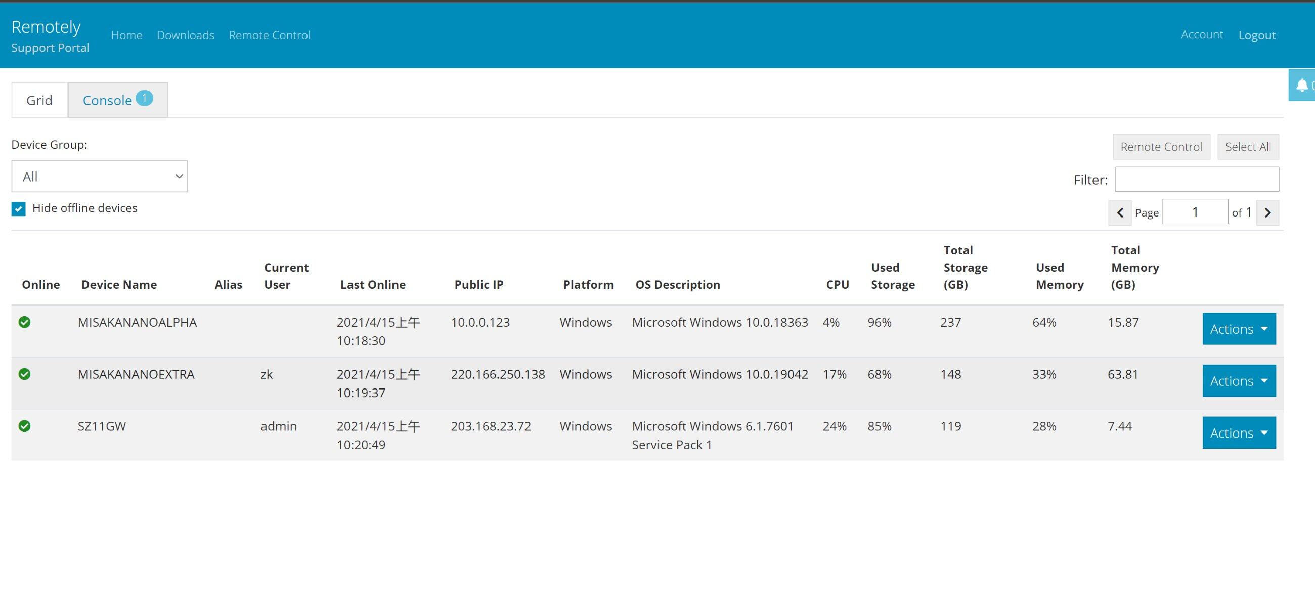
Task: Select device name SZ11GW
Action: (x=102, y=426)
